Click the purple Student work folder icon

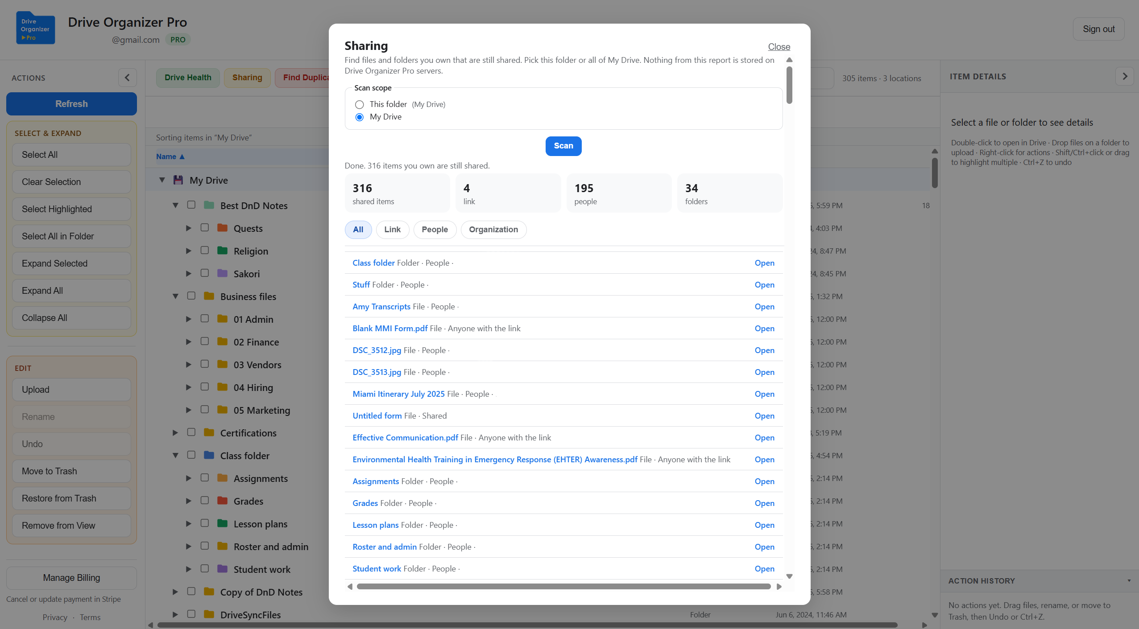pyautogui.click(x=222, y=569)
